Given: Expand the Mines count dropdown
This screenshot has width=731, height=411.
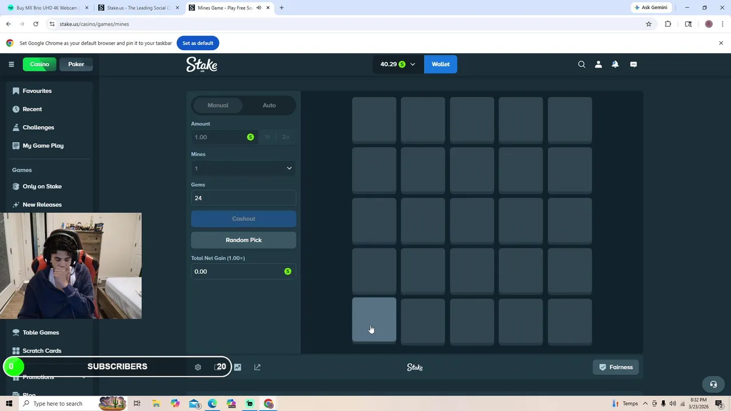Looking at the screenshot, I should point(243,168).
